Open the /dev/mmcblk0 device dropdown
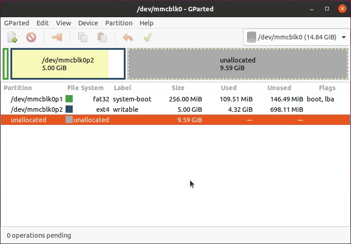Viewport: 351px width, 244px height. [x=297, y=37]
